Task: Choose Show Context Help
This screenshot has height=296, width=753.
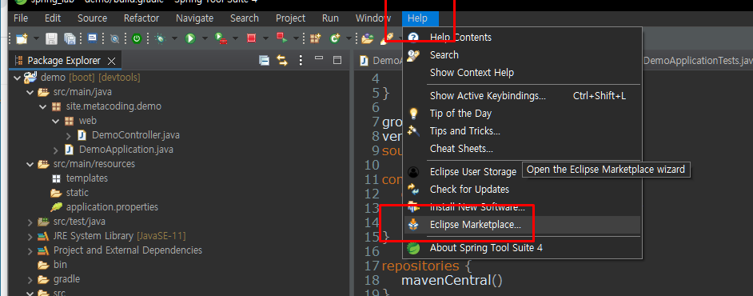Action: 523,73
